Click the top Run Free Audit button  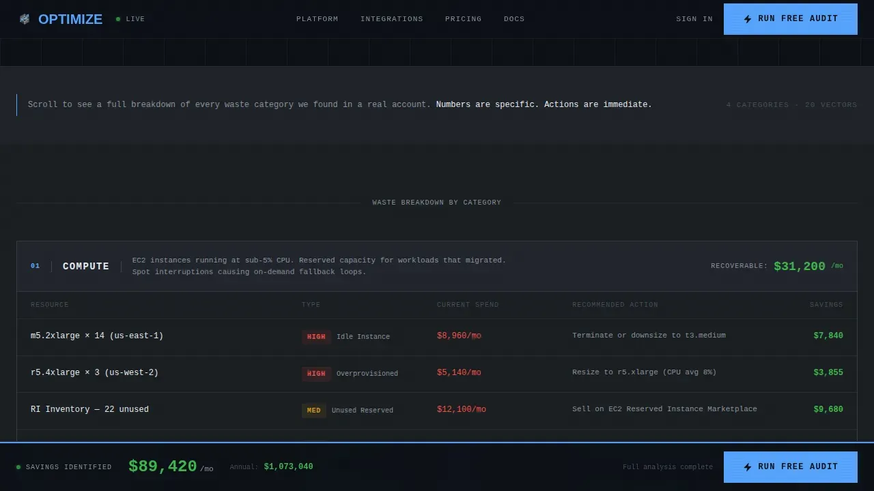pyautogui.click(x=791, y=19)
